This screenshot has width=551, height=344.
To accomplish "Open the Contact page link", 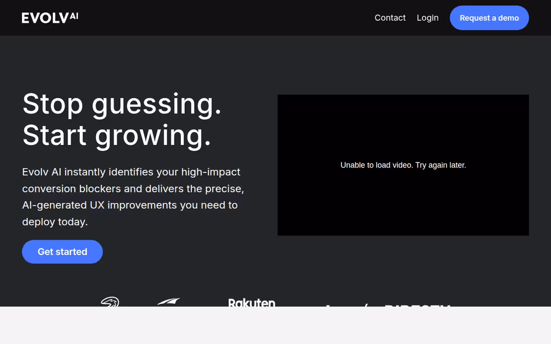I will tap(390, 18).
